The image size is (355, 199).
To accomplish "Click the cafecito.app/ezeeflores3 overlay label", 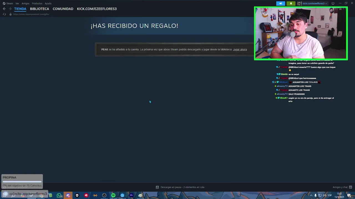I will pyautogui.click(x=28, y=194).
